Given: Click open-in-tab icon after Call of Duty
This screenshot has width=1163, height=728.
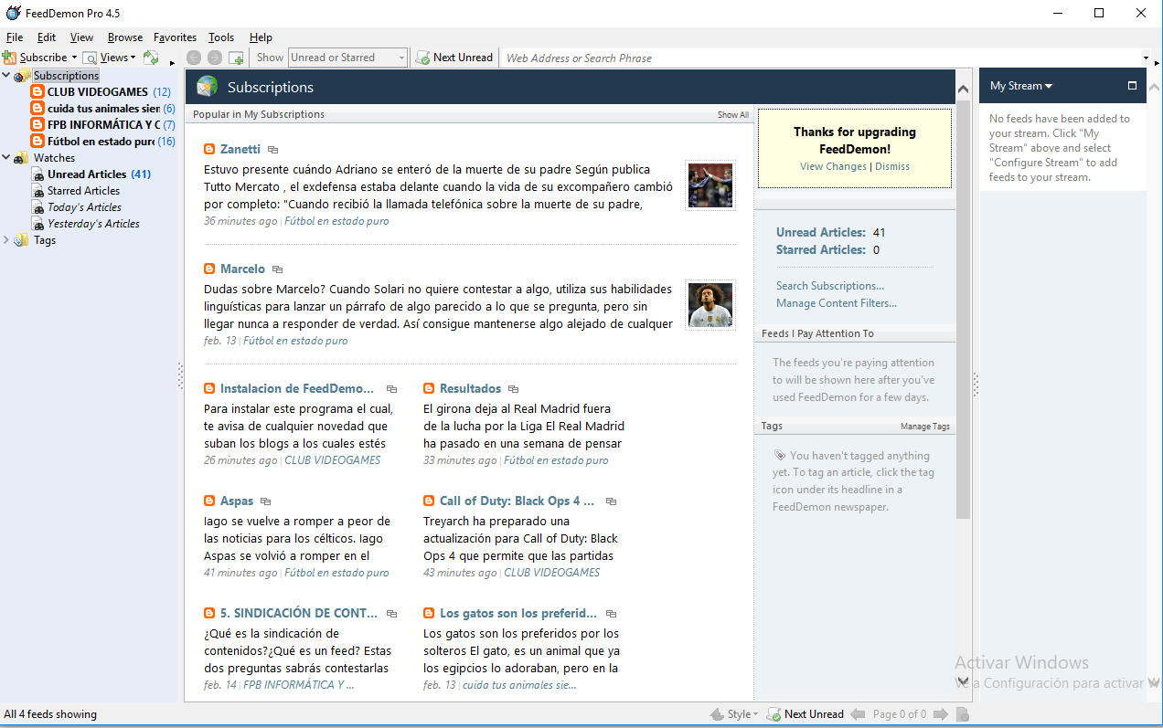Looking at the screenshot, I should [x=612, y=501].
